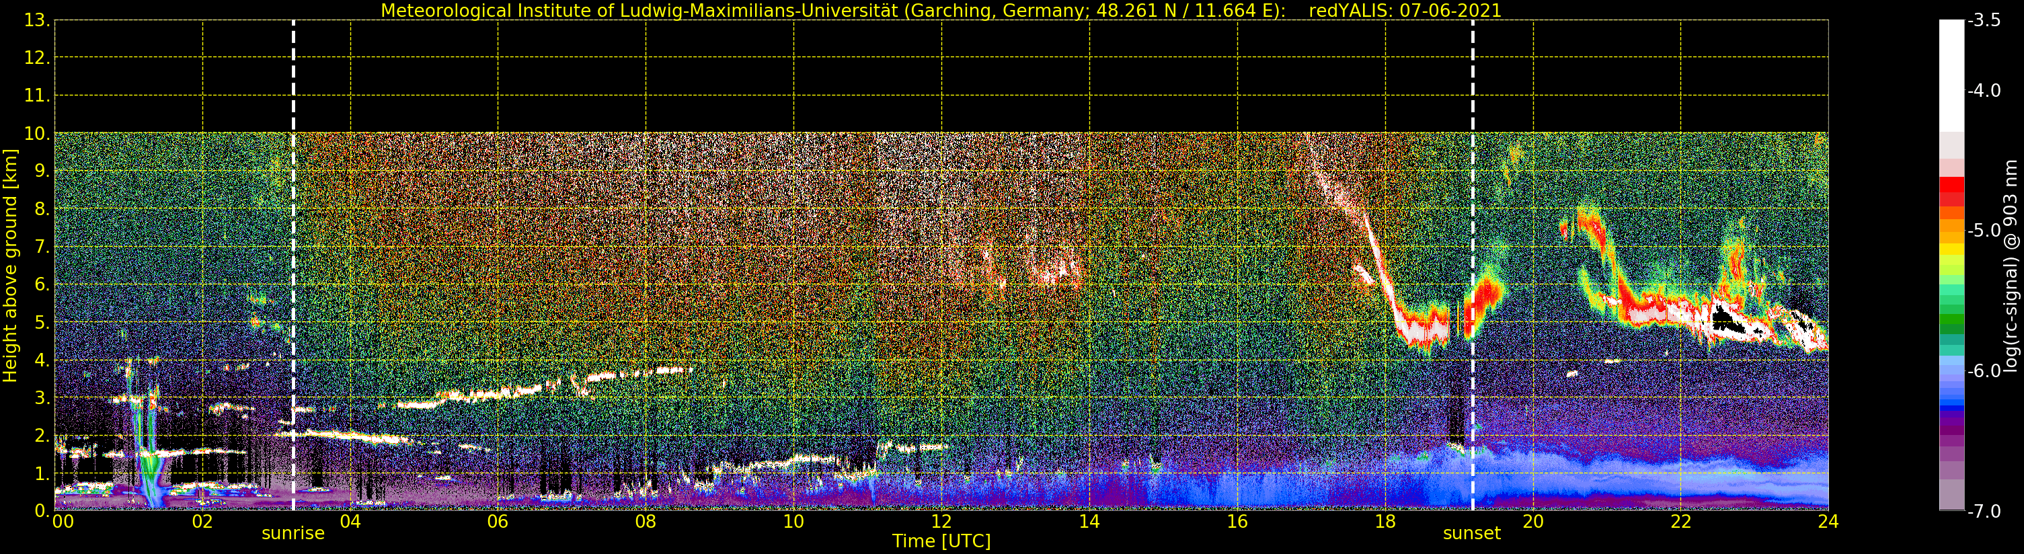Click the time axis tick '04'
Viewport: 2024px width, 554px height.
coord(350,522)
